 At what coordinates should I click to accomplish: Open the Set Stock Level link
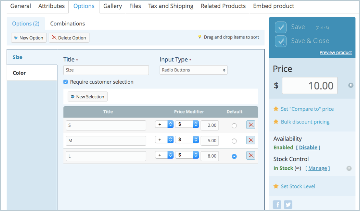[298, 186]
